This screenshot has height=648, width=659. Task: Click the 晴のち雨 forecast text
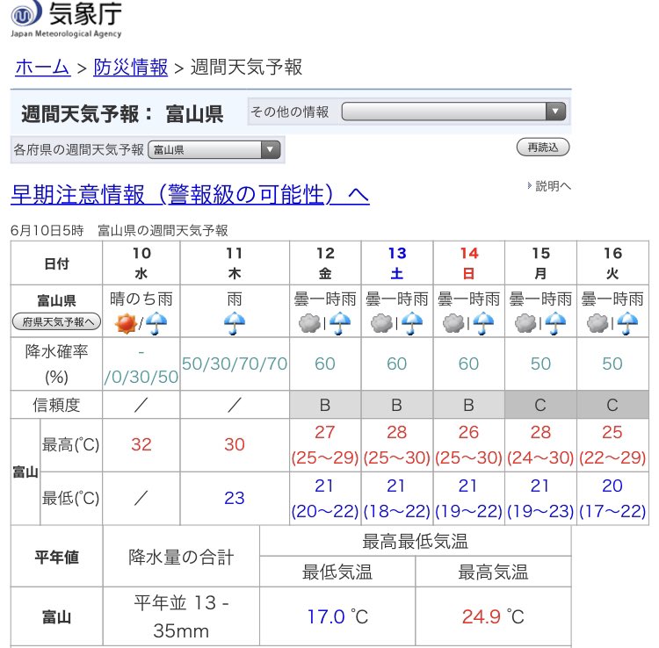point(141,299)
